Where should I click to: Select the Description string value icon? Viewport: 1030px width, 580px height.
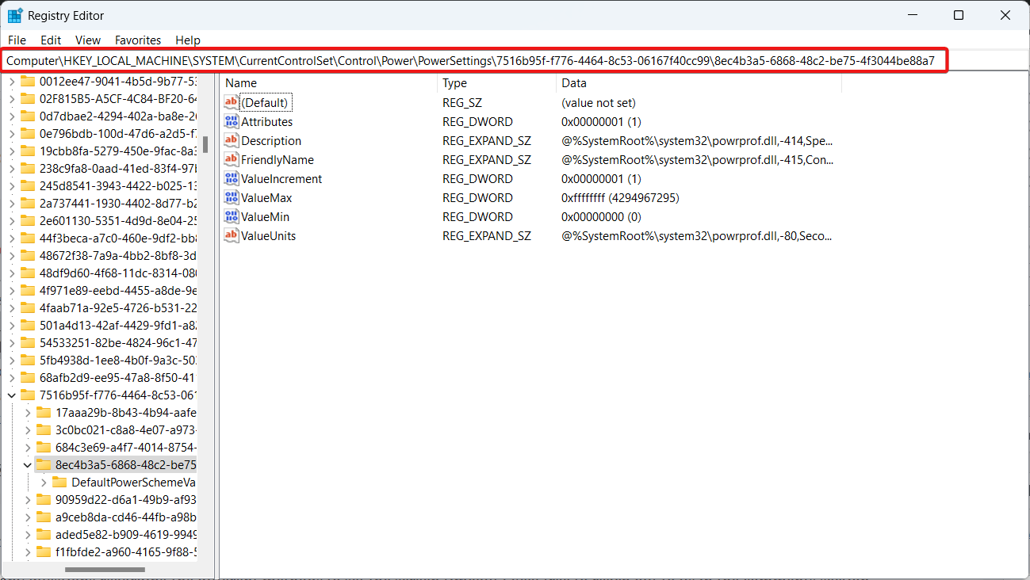click(232, 140)
